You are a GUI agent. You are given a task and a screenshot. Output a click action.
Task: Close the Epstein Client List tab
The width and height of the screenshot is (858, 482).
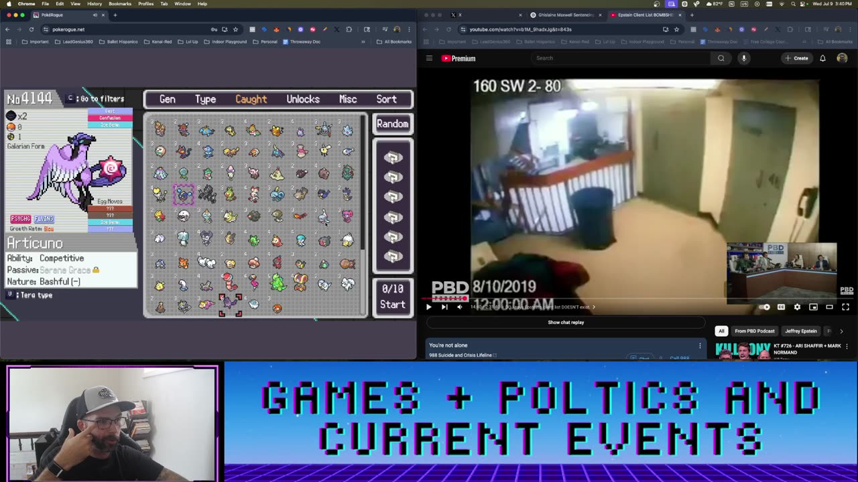point(680,15)
